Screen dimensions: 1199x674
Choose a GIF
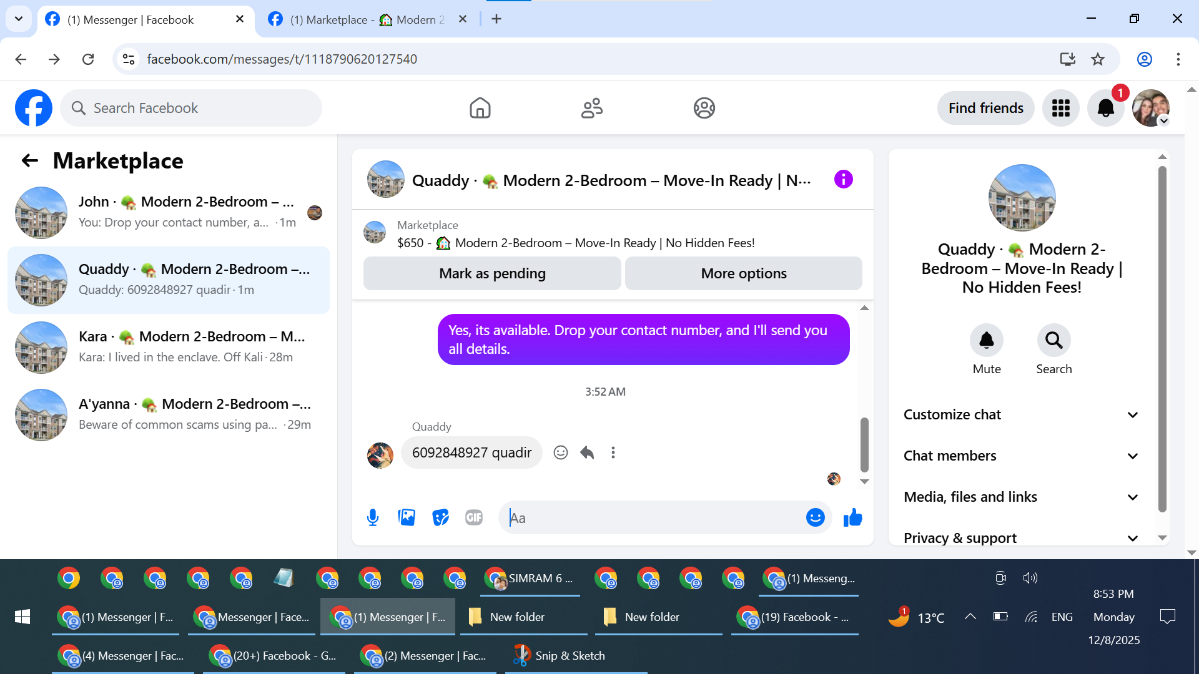[474, 517]
